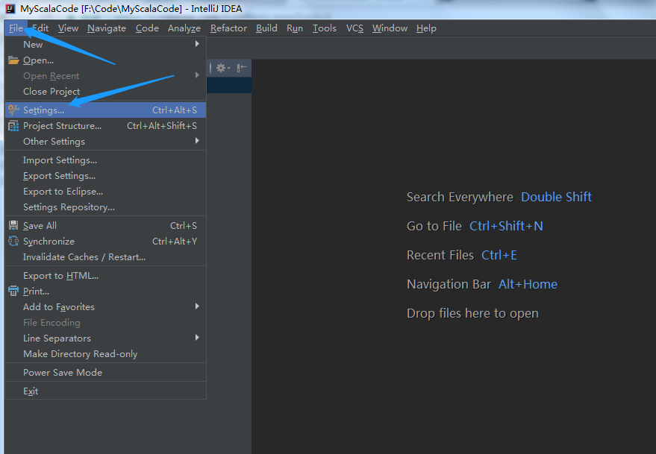Open the Tools menu

tap(324, 28)
